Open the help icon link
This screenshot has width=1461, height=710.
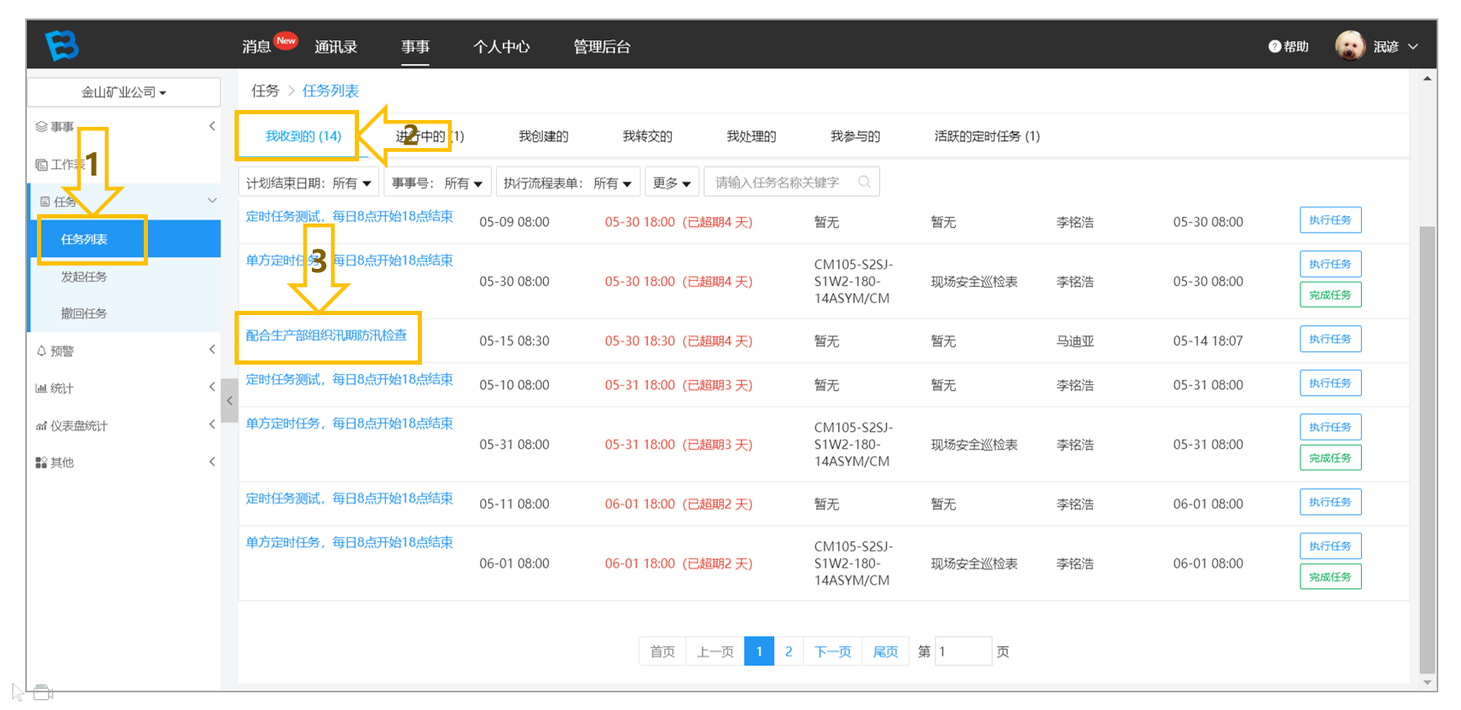[x=1288, y=46]
